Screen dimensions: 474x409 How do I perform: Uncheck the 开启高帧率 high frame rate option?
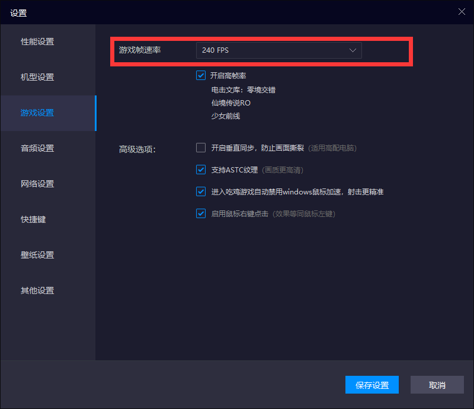click(x=201, y=75)
